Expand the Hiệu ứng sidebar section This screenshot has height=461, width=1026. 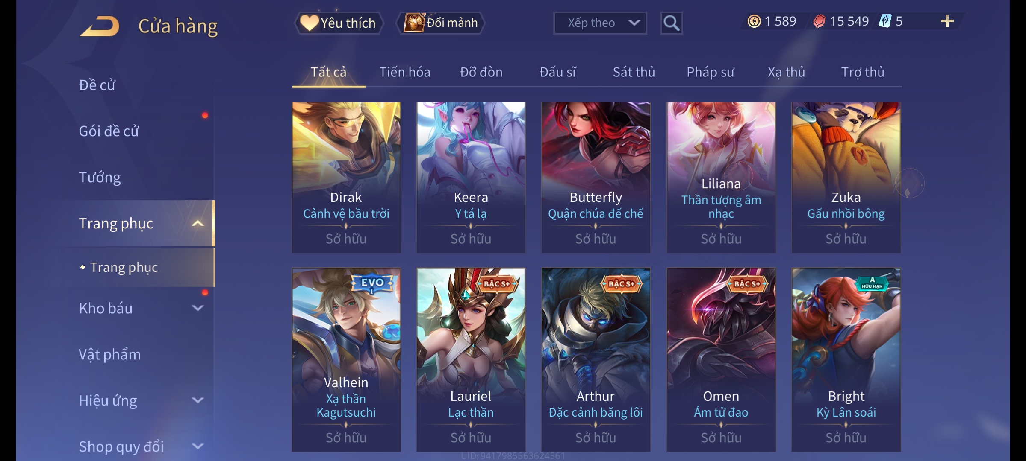click(x=198, y=400)
